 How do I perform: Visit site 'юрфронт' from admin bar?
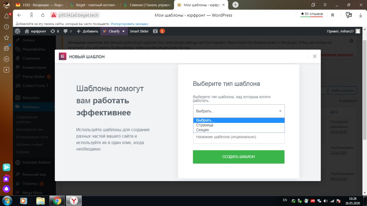pyautogui.click(x=35, y=31)
